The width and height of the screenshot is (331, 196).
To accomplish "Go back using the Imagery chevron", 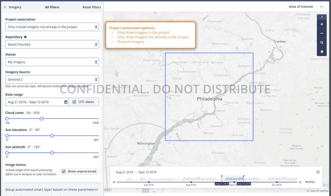I will pos(5,7).
